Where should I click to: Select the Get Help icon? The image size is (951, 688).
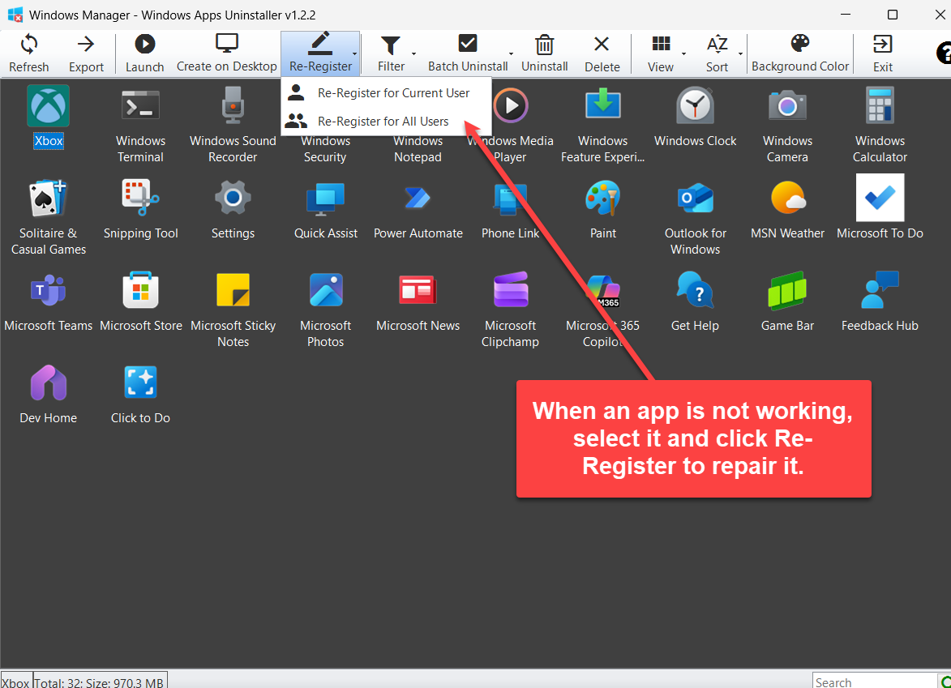(x=695, y=290)
